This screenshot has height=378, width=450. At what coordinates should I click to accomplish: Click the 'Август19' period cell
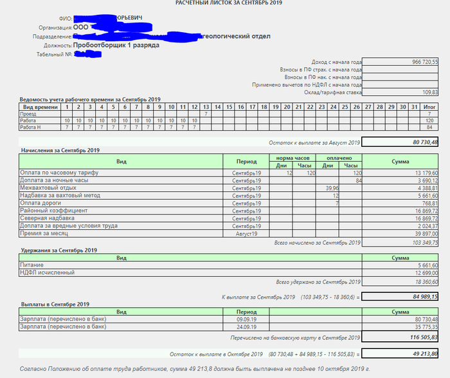[246, 234]
